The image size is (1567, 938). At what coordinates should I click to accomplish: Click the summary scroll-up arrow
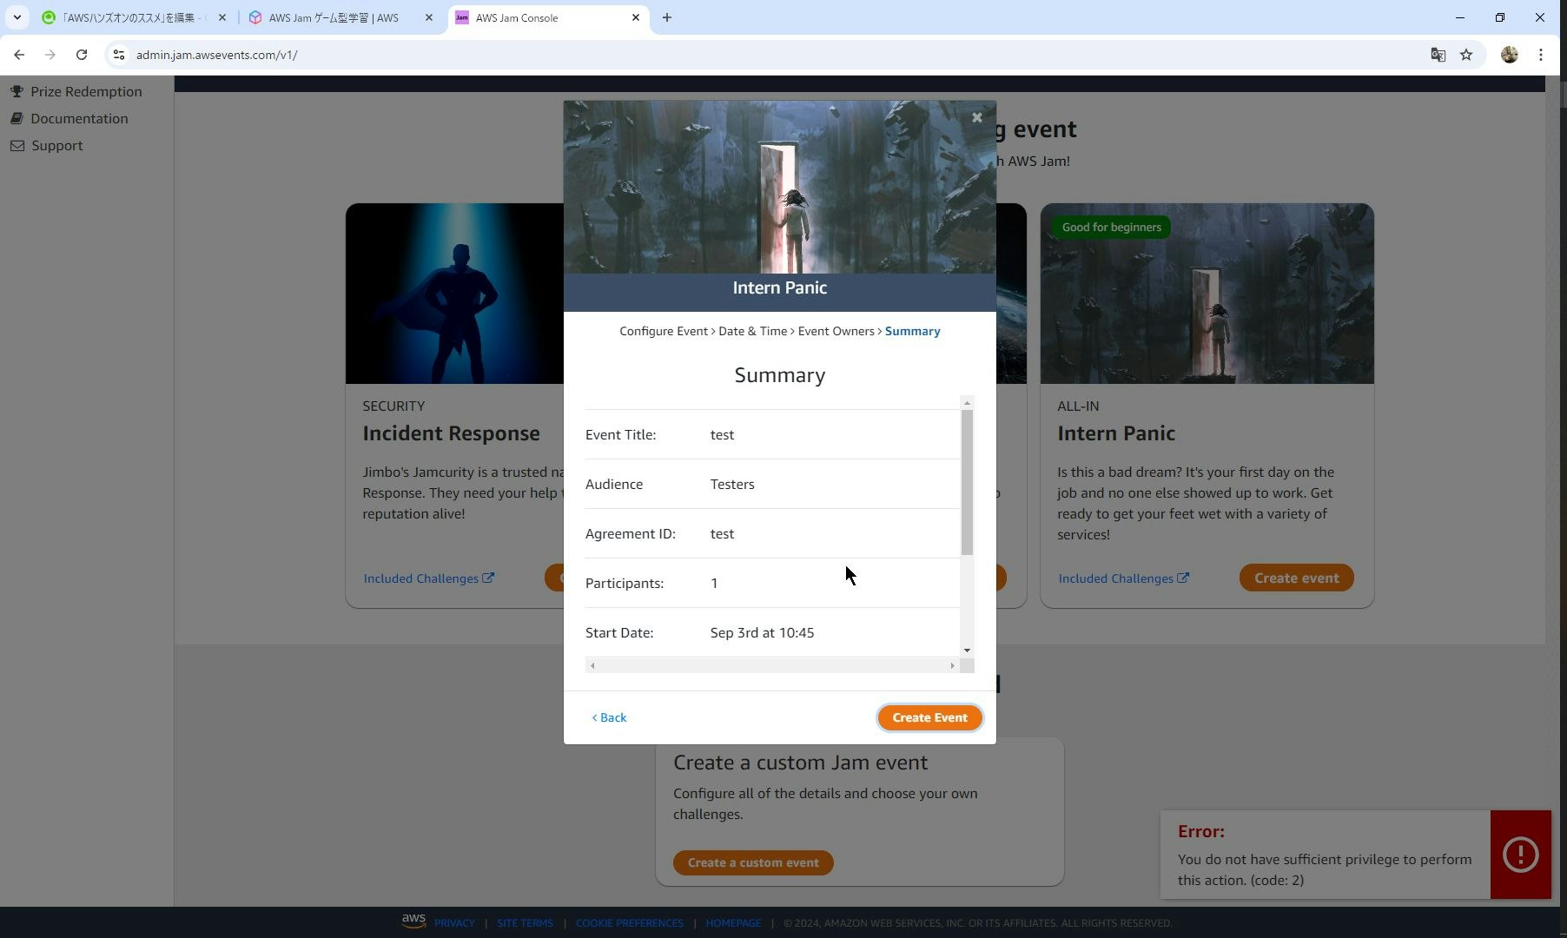(967, 403)
